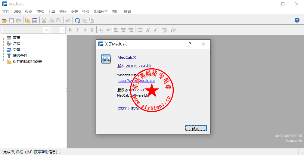The height and width of the screenshot is (155, 304).
Task: Open saved tests and graphs toolbar icon
Action: point(27,20)
